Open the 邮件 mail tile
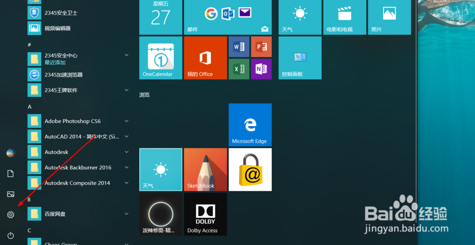The height and width of the screenshot is (245, 475). point(228,17)
